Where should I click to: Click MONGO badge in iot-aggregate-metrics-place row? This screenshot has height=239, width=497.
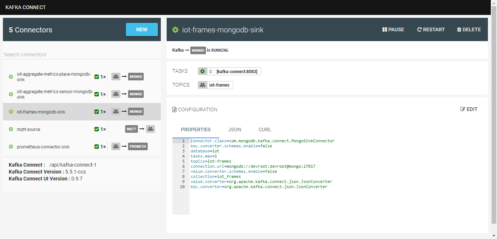click(x=136, y=77)
